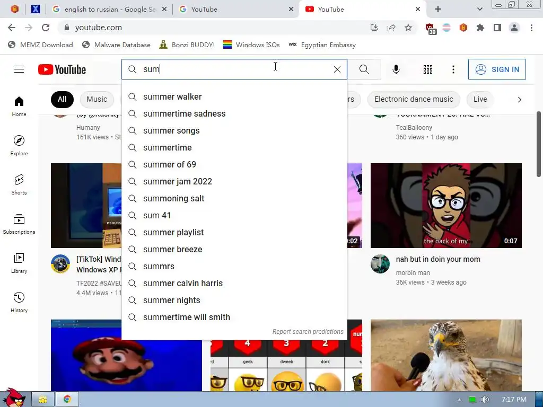Open the Egyptian Embassy bookmark
The width and height of the screenshot is (543, 407).
click(x=322, y=45)
